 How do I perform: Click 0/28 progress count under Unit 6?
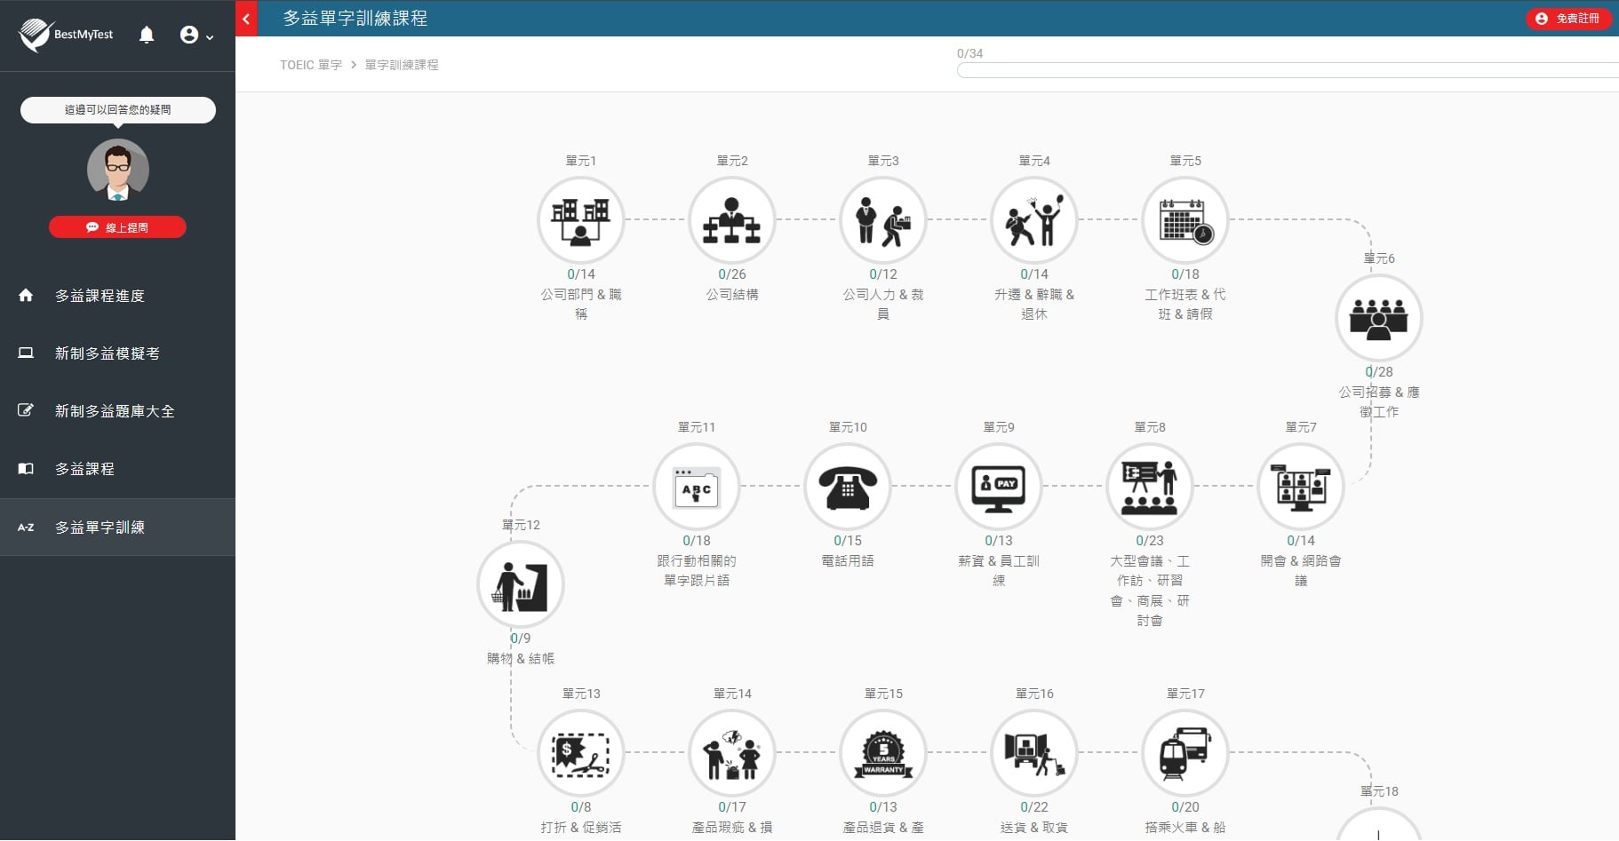[1379, 372]
